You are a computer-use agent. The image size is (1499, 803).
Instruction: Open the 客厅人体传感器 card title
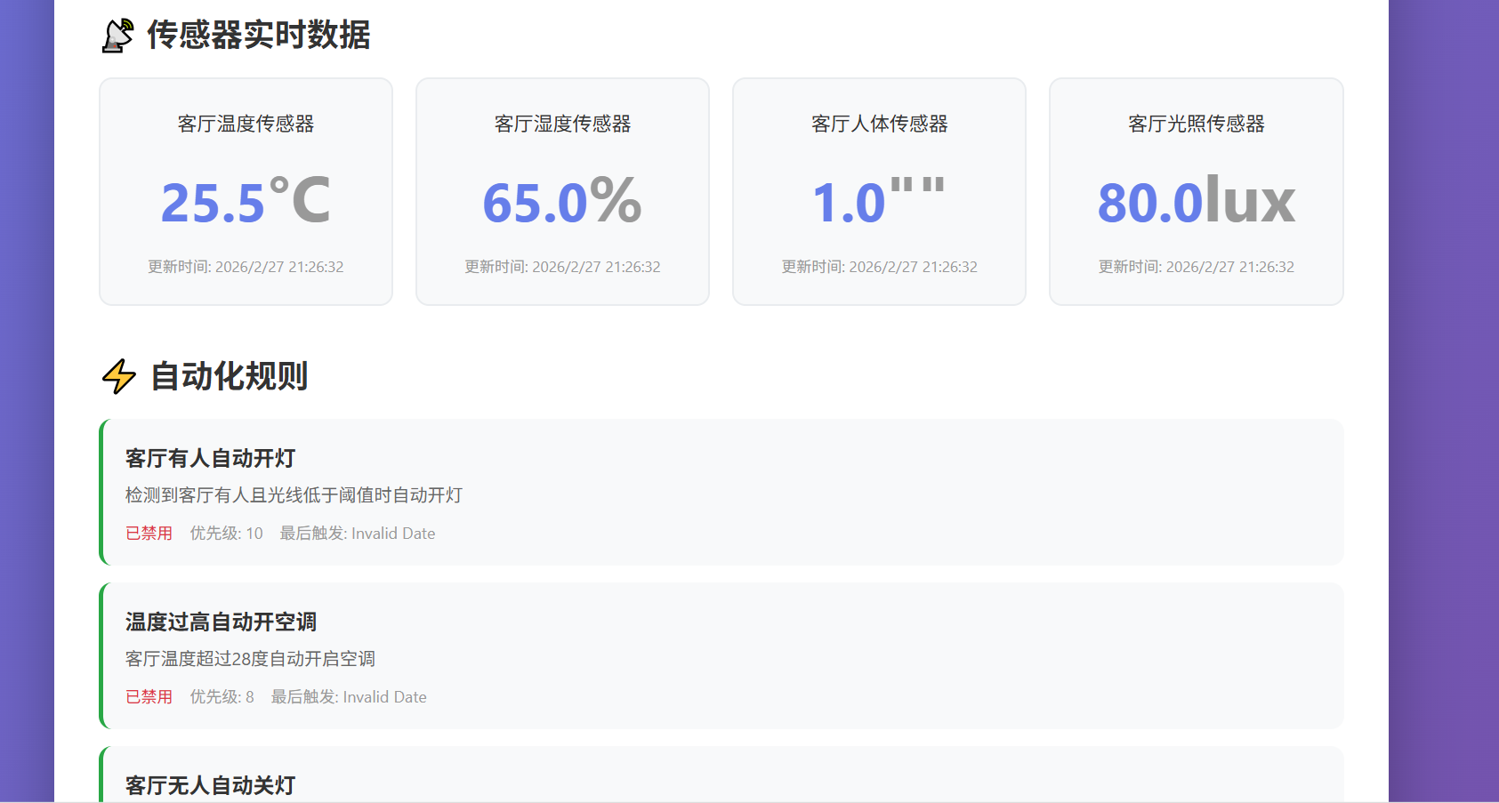pos(879,124)
